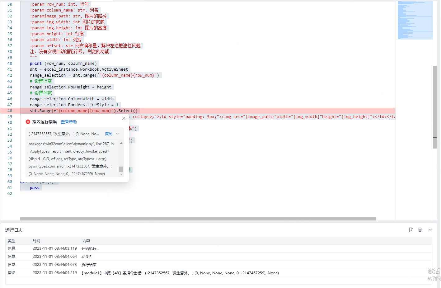The image size is (441, 288).
Task: Click the 注: 没有实现自动适配 docstring line
Action: tap(69, 52)
